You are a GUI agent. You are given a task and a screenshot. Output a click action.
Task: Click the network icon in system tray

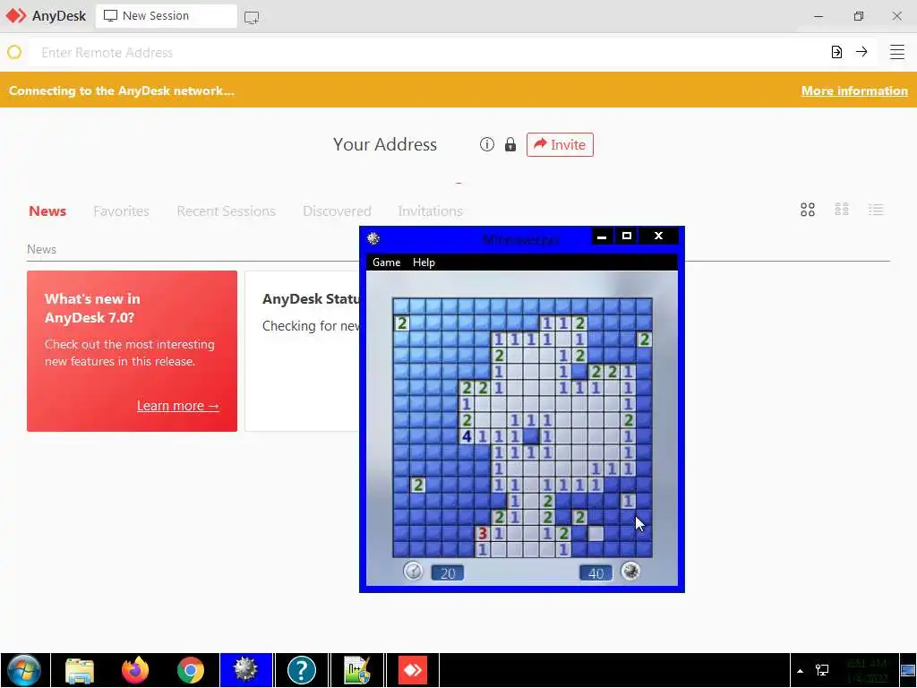point(822,670)
